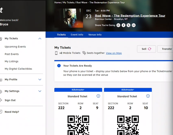
Task: Click Sign Out in sidebar
Action: pyautogui.click(x=10, y=100)
